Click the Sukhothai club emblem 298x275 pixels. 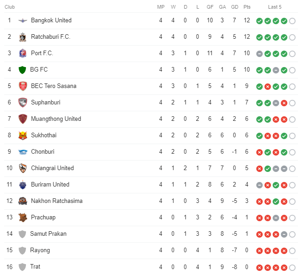[22, 135]
